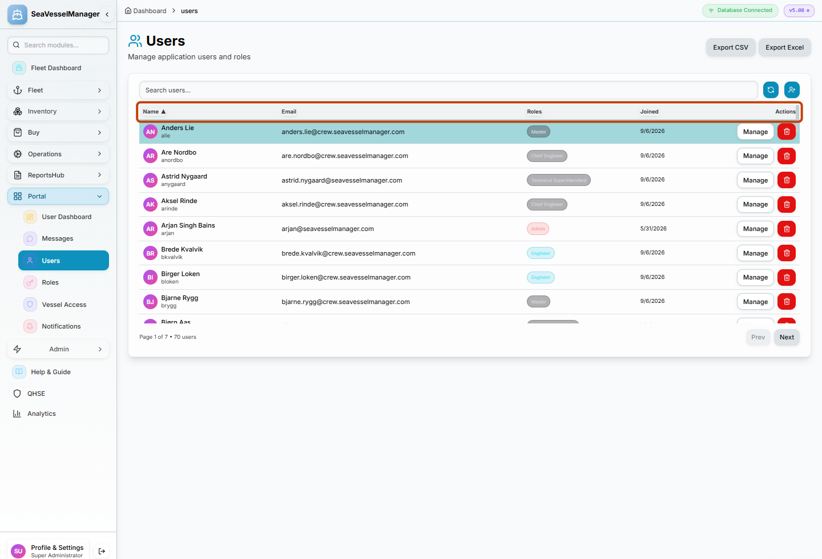Go to Next page of users
822x559 pixels.
coord(787,337)
